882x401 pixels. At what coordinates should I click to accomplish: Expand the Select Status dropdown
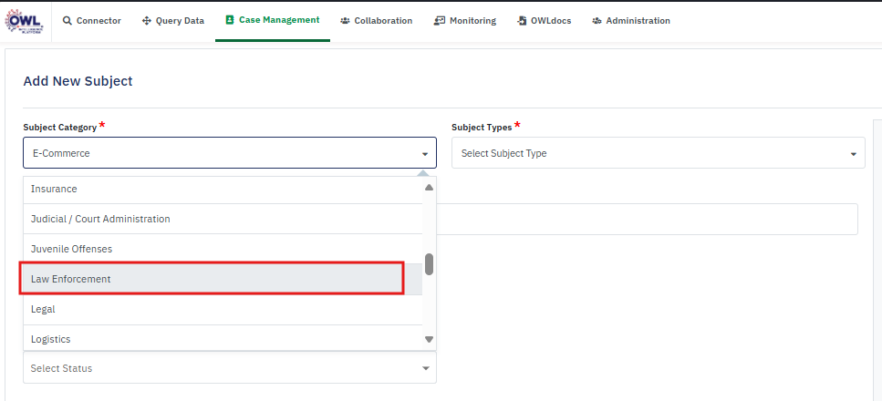424,368
